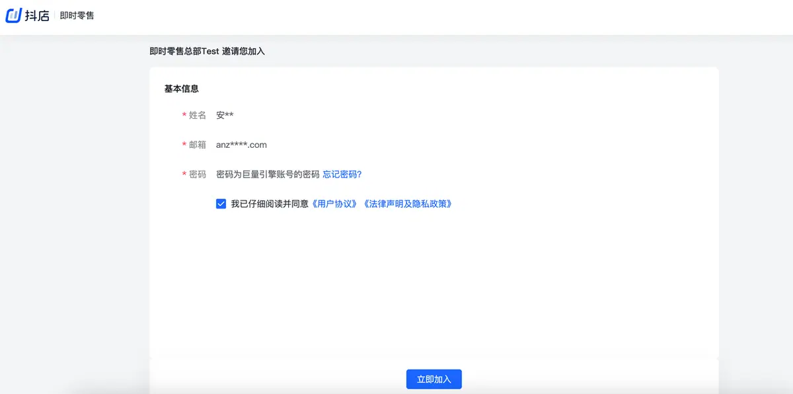The image size is (793, 394).
Task: Click the 即时零售总部Test 邀请您加入 title
Action: point(208,51)
